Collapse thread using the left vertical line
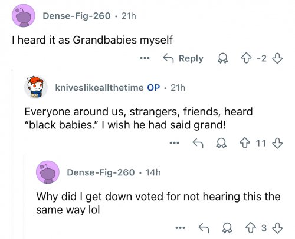This screenshot has width=295, height=239. (12, 154)
